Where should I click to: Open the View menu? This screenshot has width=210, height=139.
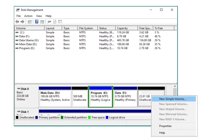(39, 16)
